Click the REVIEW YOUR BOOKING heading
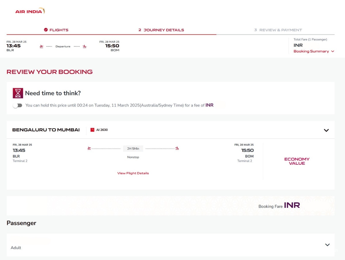This screenshot has height=260, width=345. click(50, 72)
